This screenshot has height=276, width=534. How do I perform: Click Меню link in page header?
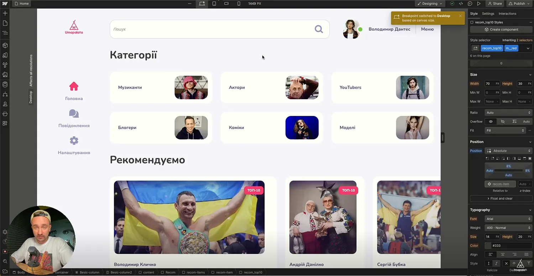pyautogui.click(x=427, y=29)
